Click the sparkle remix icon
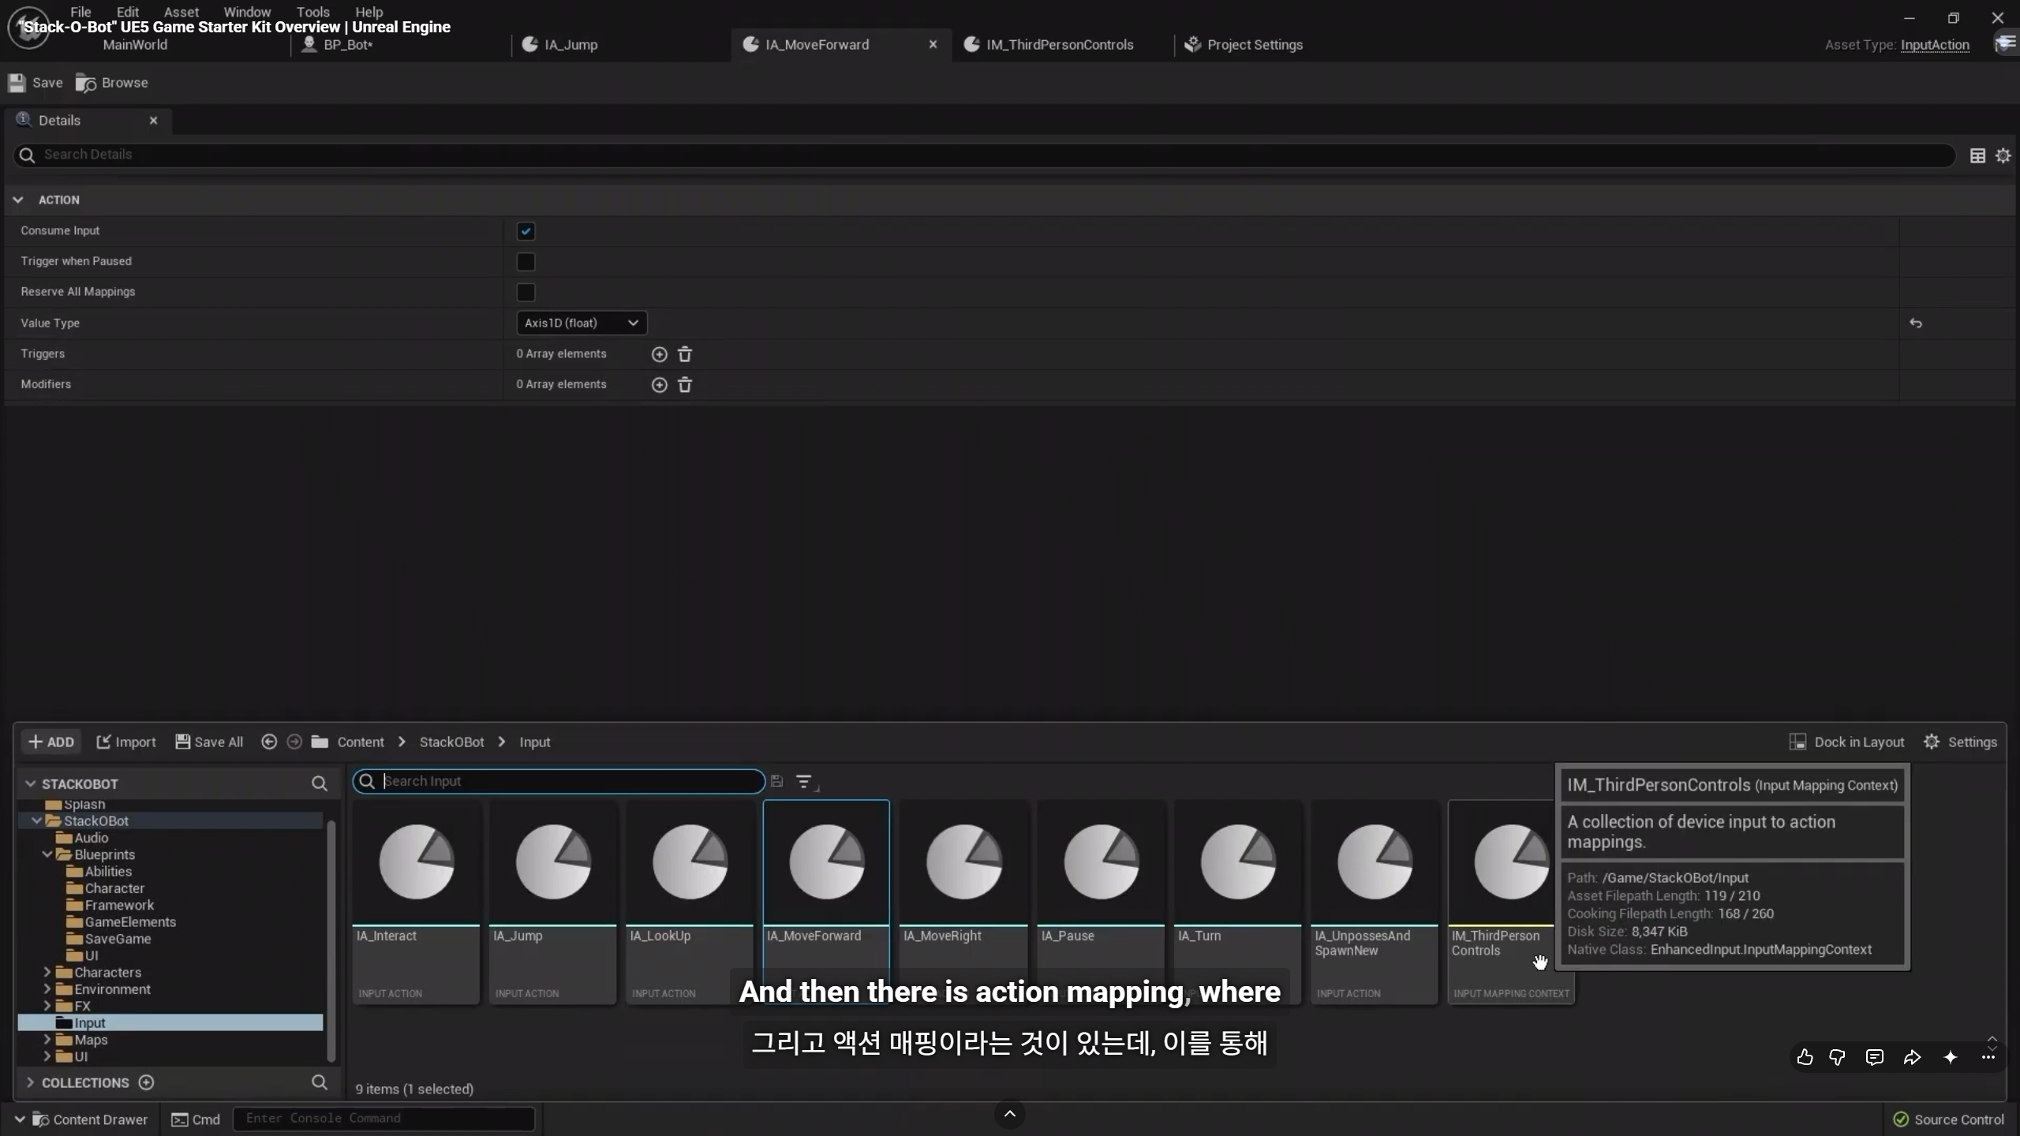This screenshot has width=2020, height=1136. tap(1950, 1058)
